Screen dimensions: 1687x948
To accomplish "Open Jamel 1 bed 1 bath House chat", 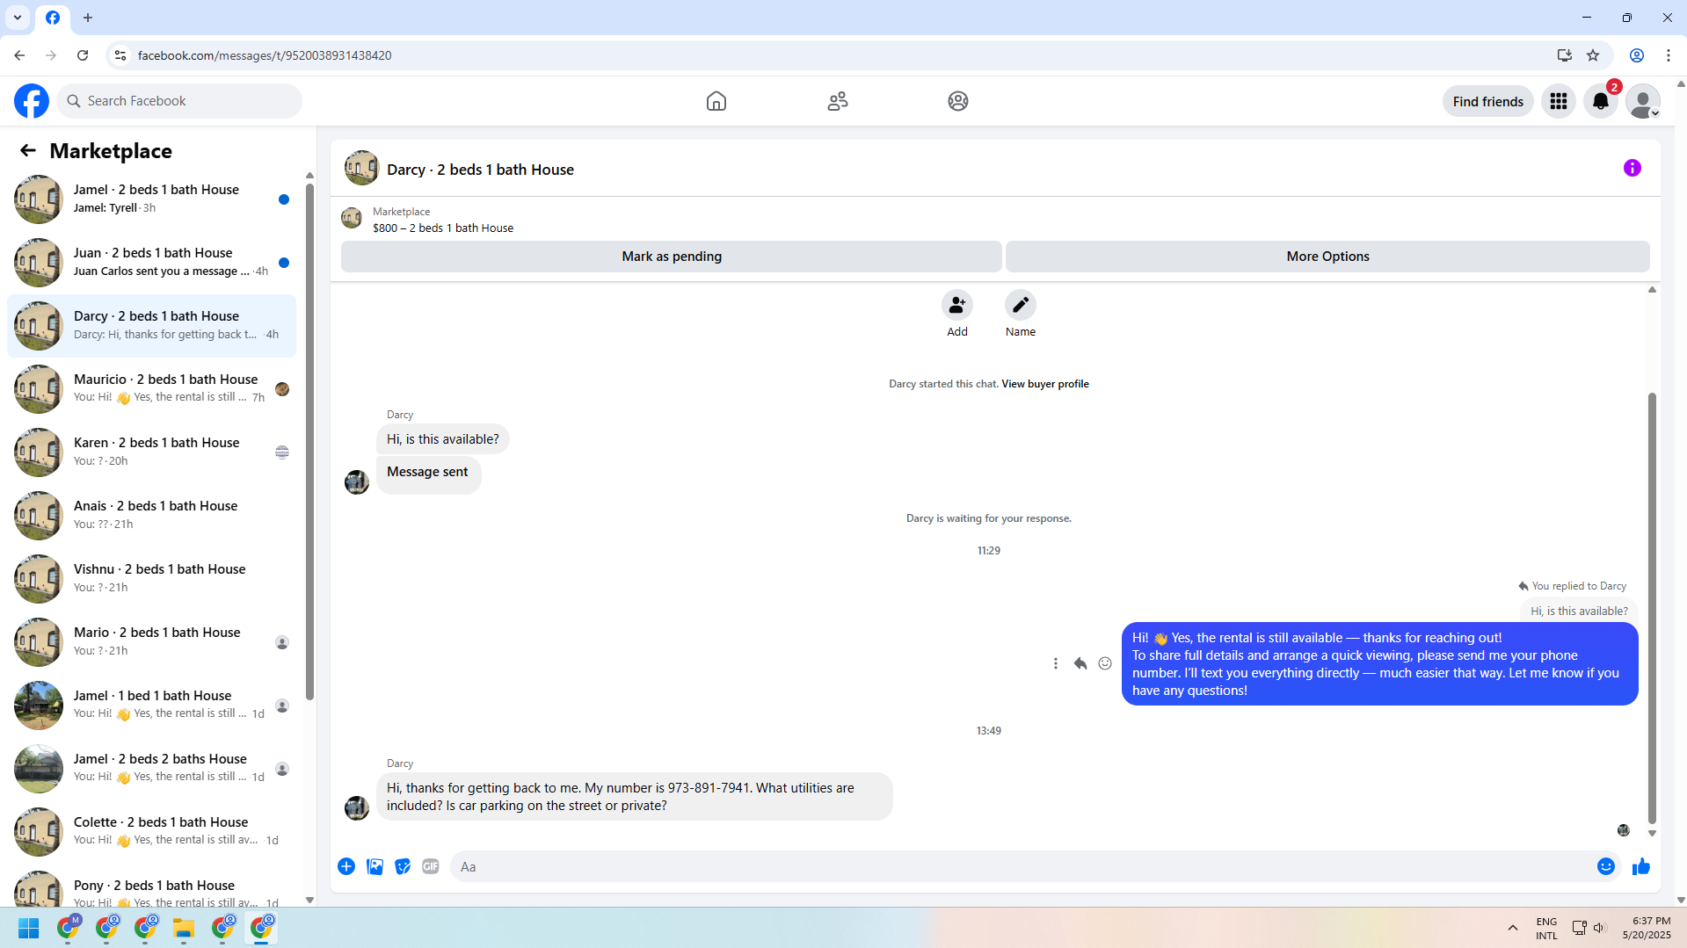I will [x=151, y=706].
